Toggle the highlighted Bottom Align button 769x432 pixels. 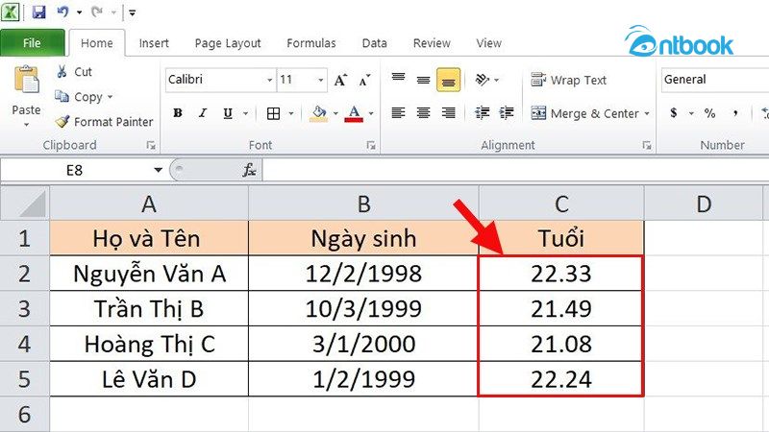[448, 80]
